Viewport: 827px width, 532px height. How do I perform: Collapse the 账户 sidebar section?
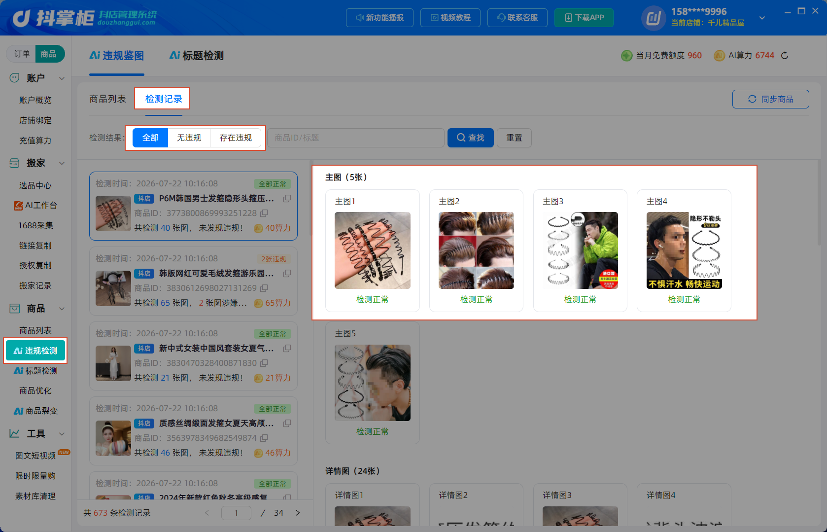tap(62, 78)
